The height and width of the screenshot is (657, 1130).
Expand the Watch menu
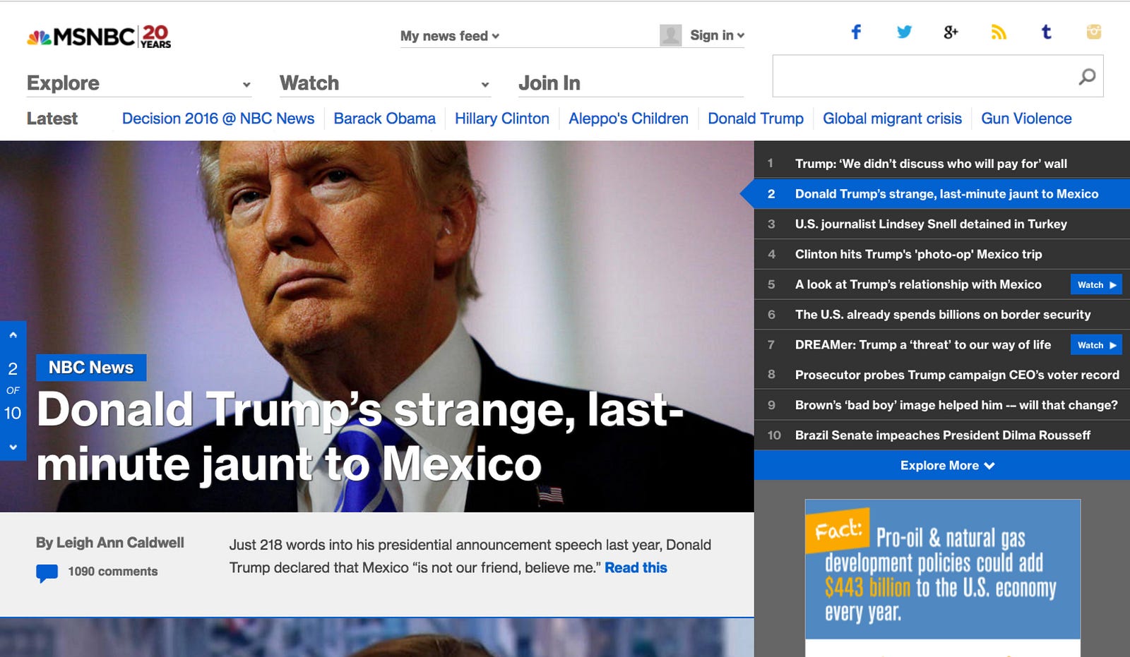tap(385, 83)
